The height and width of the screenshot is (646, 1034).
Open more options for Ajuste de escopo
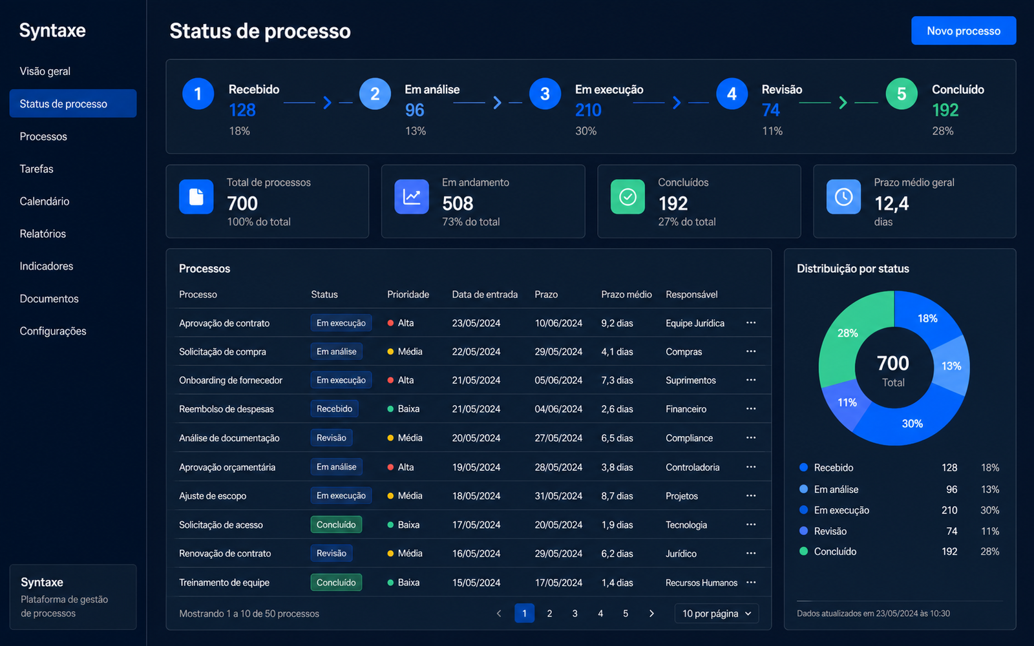(751, 495)
